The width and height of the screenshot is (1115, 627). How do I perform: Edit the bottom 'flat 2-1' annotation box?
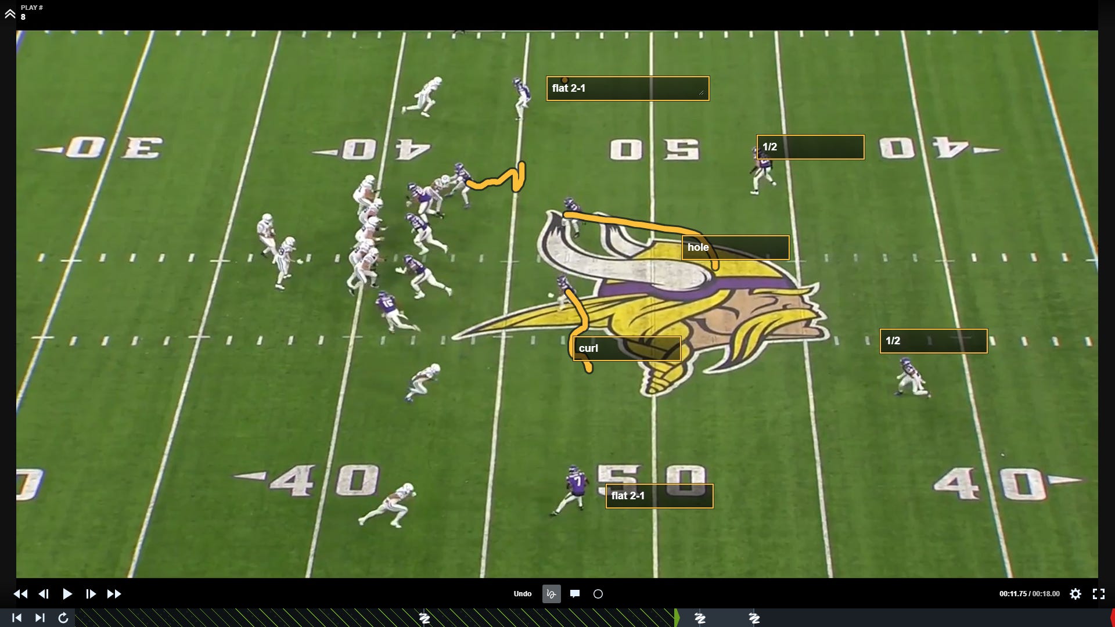coord(660,496)
